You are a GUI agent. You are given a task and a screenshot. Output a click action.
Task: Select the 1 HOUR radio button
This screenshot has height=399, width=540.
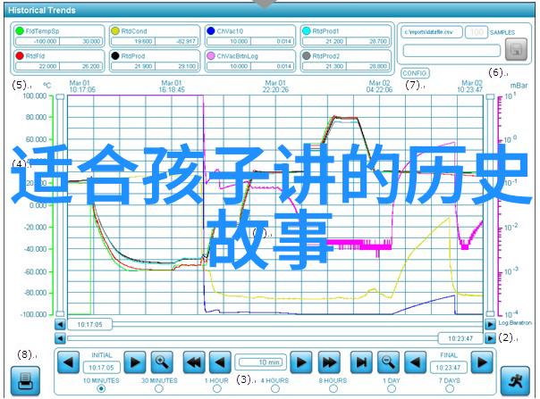coord(217,388)
